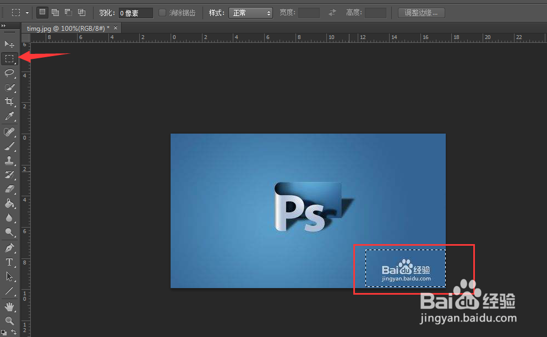The height and width of the screenshot is (337, 547).
Task: Select the Clone Stamp tool
Action: [x=9, y=161]
